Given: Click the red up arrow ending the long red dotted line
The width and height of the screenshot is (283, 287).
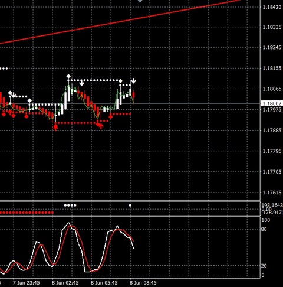Looking at the screenshot, I should pyautogui.click(x=101, y=126).
